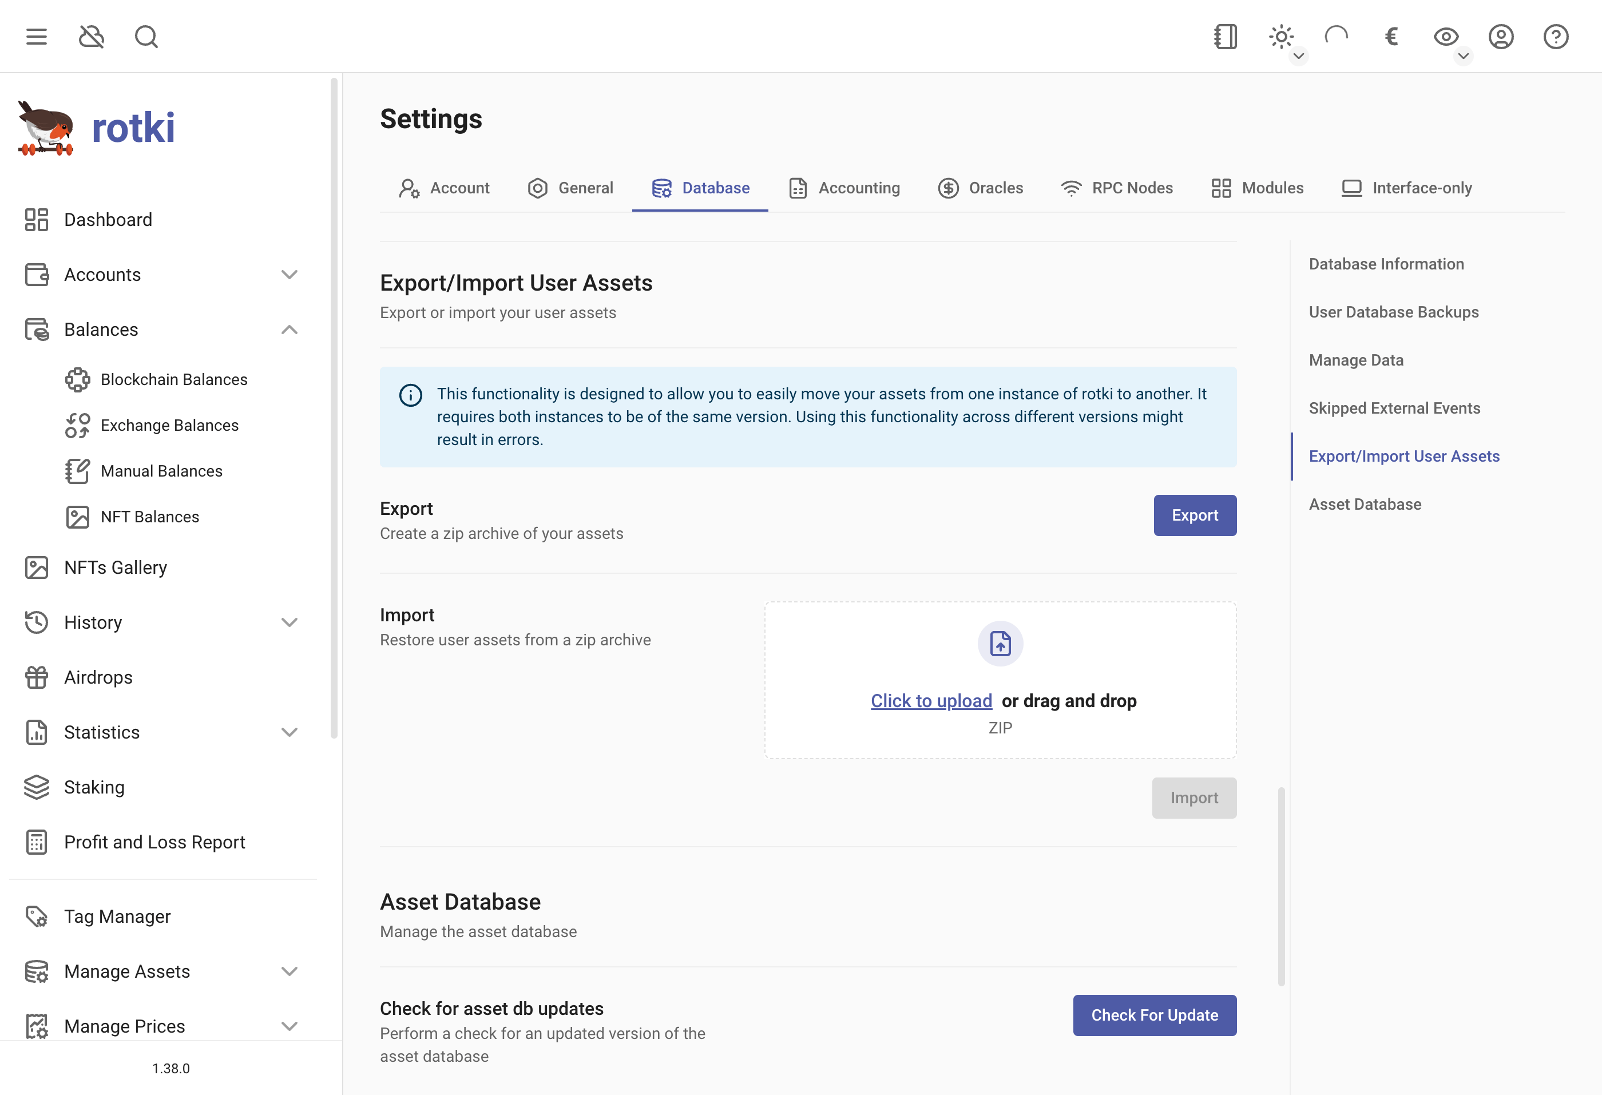Switch to the Oracles tab
The width and height of the screenshot is (1602, 1095).
click(x=980, y=188)
